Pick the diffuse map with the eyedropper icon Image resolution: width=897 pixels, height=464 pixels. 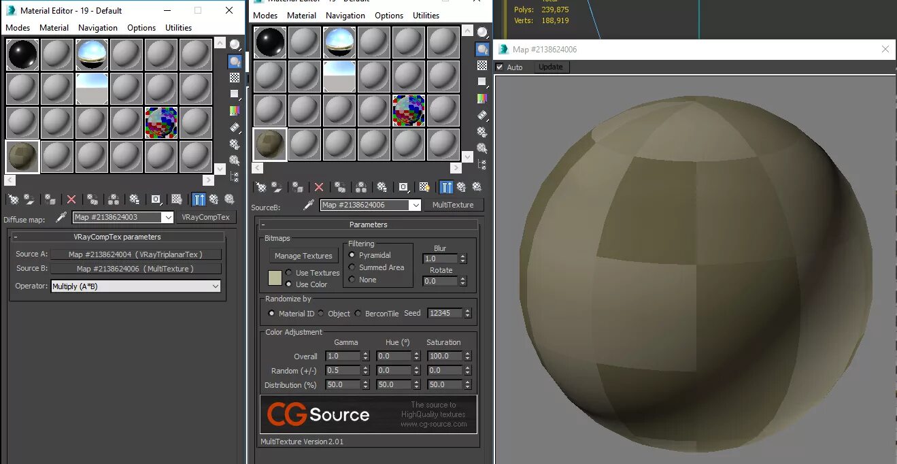[61, 217]
